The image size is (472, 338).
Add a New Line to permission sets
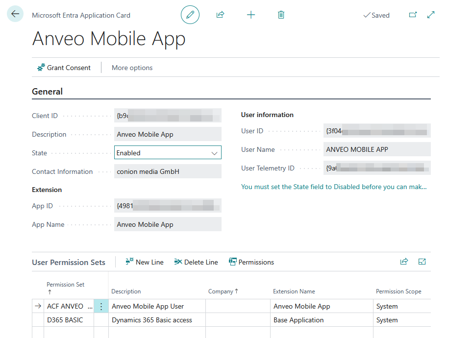click(145, 262)
